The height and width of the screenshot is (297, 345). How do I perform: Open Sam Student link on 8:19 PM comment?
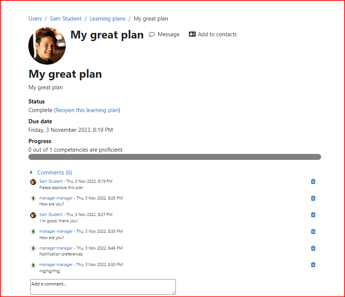click(x=51, y=181)
